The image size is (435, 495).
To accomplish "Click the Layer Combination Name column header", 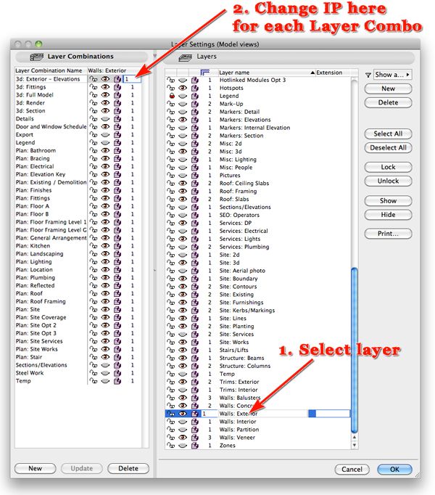I will tap(51, 70).
